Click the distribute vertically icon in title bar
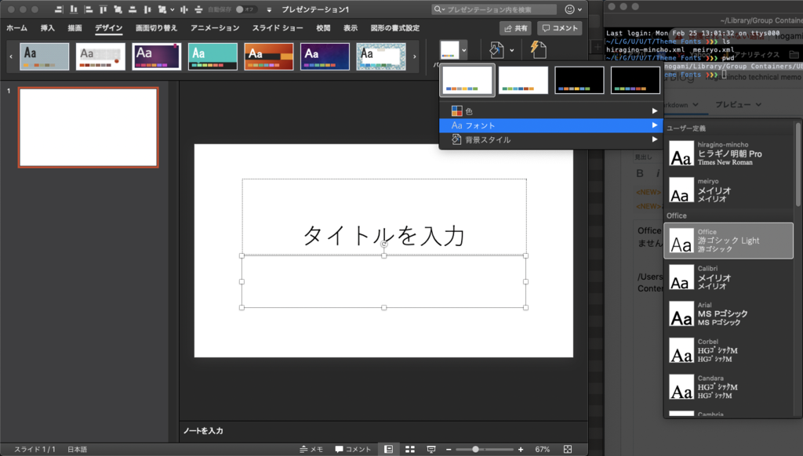The width and height of the screenshot is (803, 456). (198, 9)
